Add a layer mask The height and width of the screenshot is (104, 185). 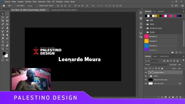(x=166, y=97)
